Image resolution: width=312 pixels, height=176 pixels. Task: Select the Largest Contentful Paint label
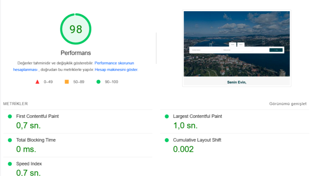point(197,116)
